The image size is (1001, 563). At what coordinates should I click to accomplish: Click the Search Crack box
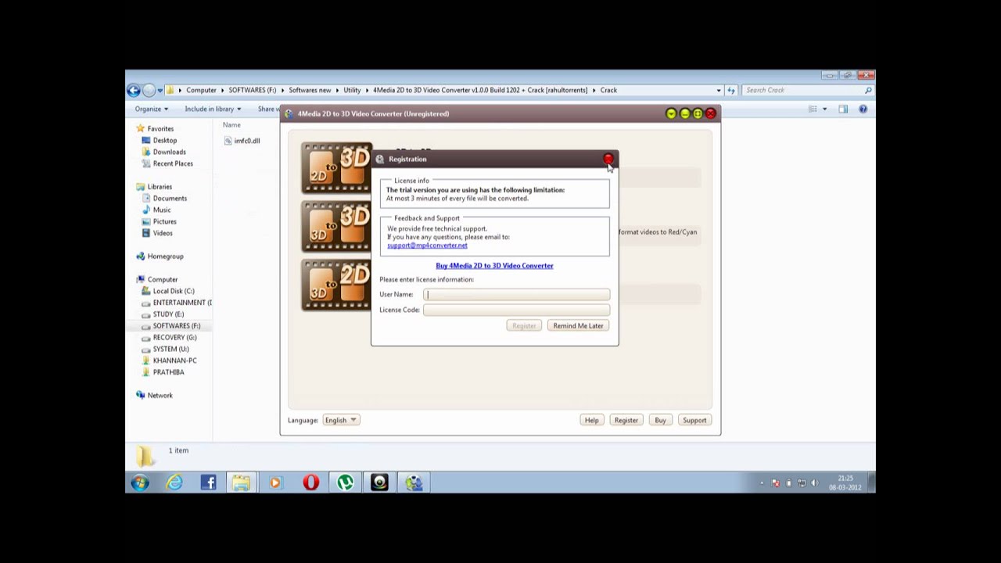point(807,91)
